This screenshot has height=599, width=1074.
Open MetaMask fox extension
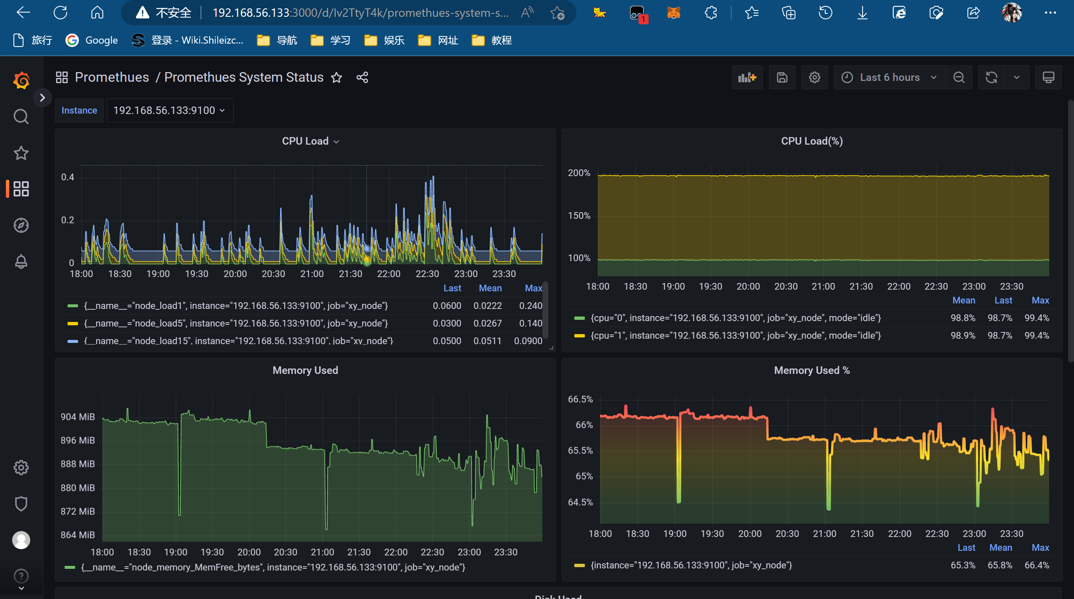673,13
